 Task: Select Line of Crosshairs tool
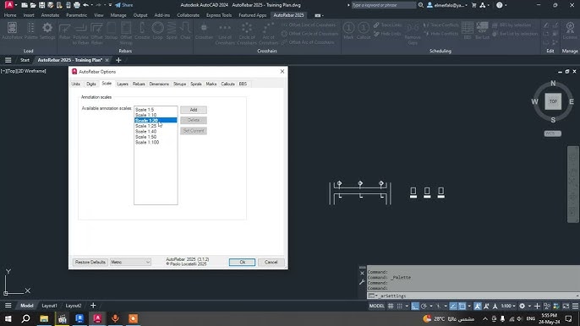[225, 33]
